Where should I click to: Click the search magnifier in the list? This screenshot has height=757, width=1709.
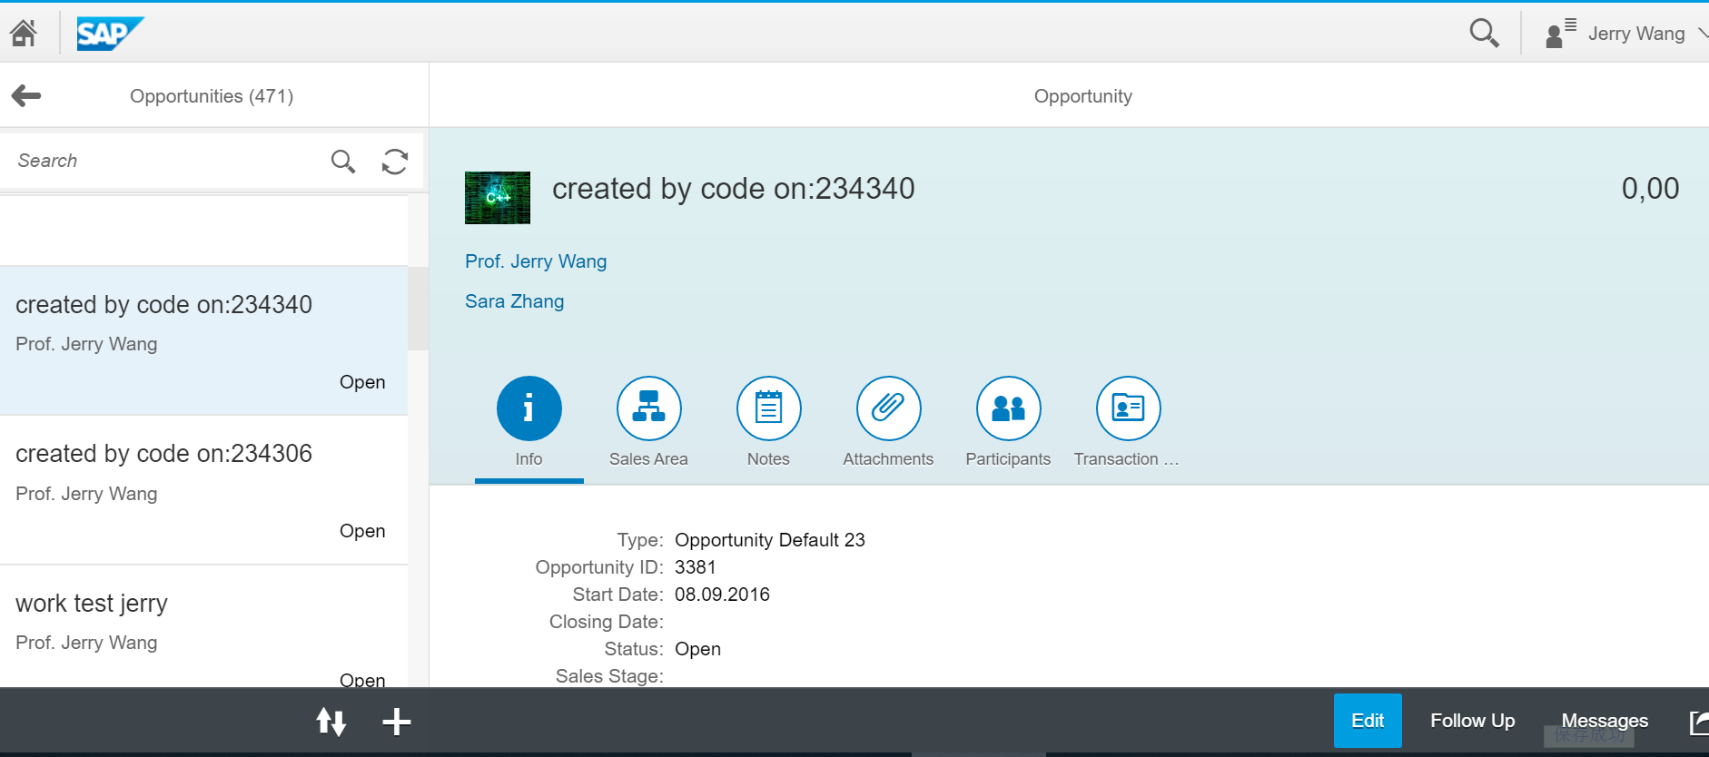pyautogui.click(x=342, y=161)
